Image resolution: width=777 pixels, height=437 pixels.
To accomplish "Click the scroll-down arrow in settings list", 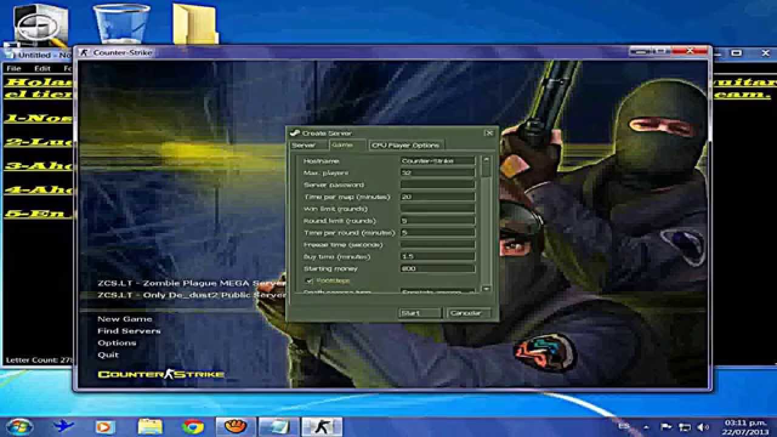I will click(486, 289).
